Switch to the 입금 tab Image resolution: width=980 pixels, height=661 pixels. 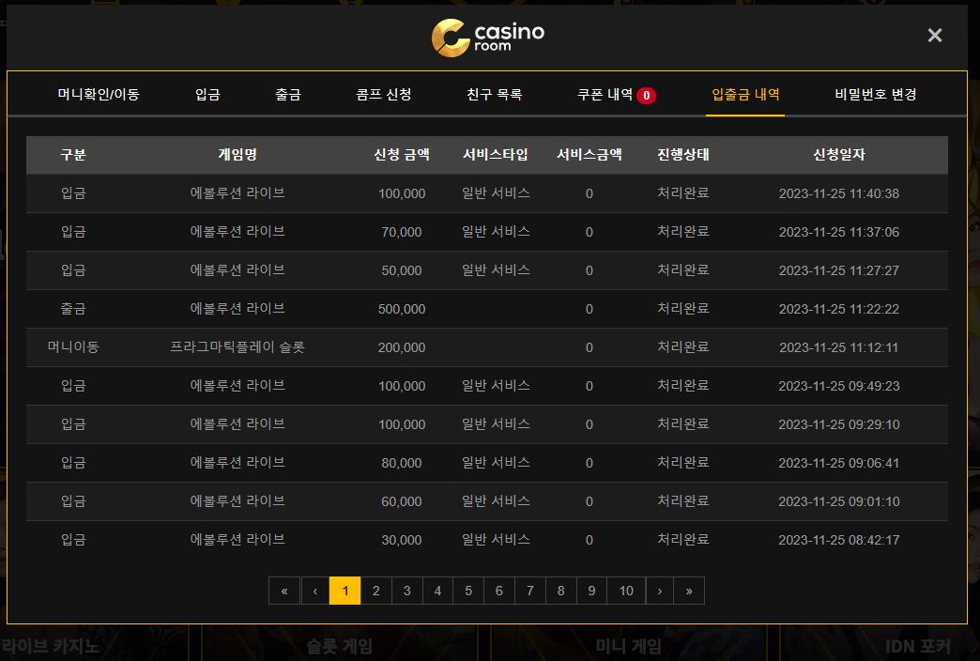click(x=207, y=95)
